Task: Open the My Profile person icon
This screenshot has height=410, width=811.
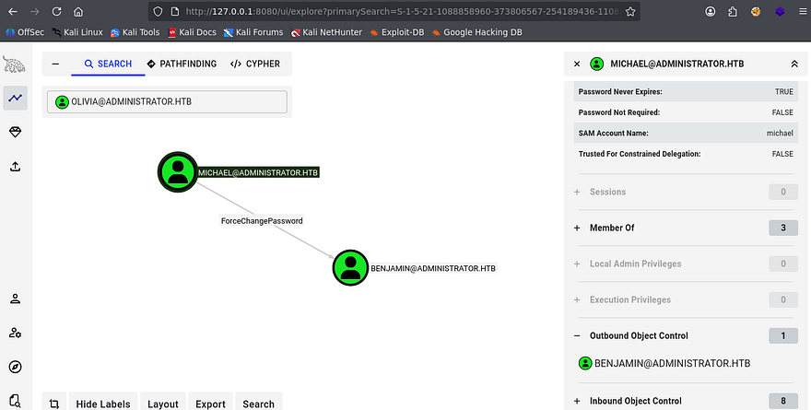Action: 15,299
